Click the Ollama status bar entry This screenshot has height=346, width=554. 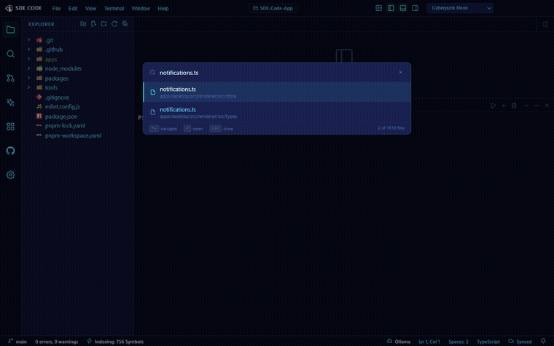click(399, 342)
